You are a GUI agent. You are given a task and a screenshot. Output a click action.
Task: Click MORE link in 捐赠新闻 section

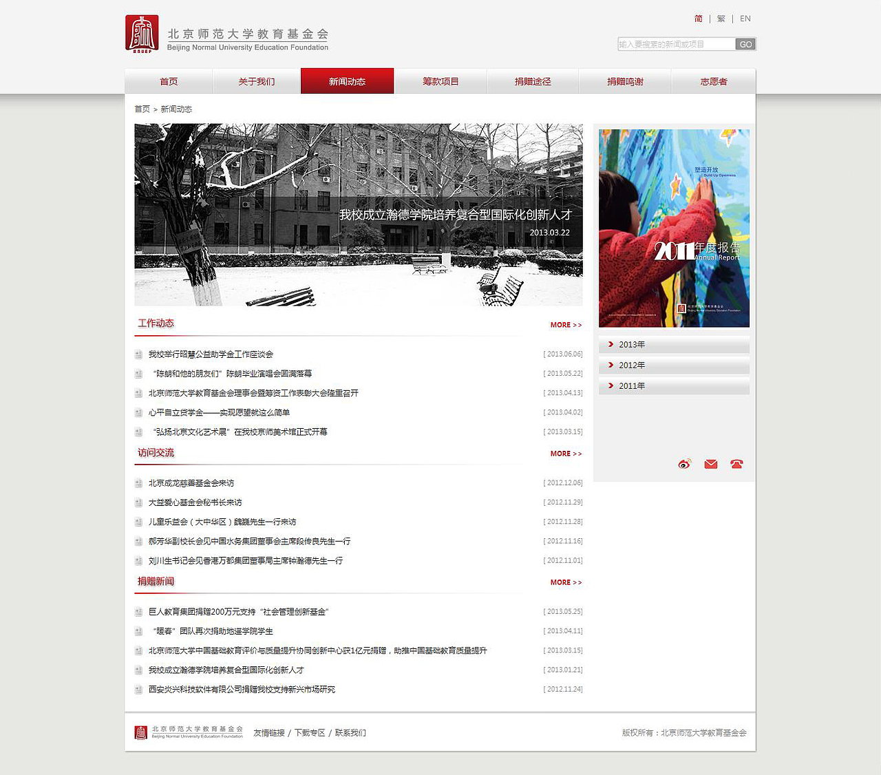(566, 582)
